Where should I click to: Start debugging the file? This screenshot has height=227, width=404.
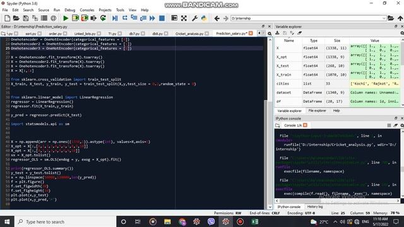[115, 18]
